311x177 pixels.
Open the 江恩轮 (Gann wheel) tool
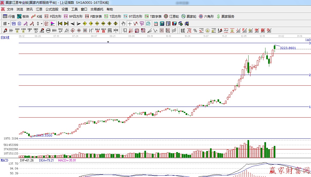point(171,16)
